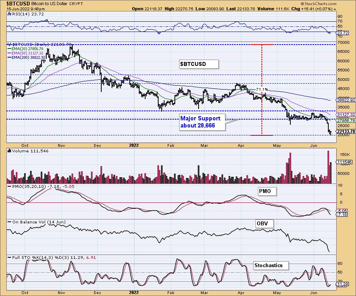This screenshot has height=296, width=356.
Task: Click the Stochastics annotation box
Action: [x=271, y=266]
